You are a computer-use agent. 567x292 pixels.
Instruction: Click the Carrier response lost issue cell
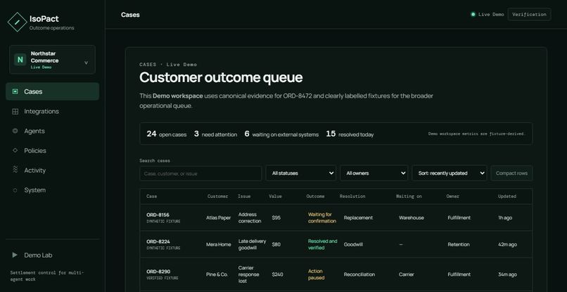(249, 274)
